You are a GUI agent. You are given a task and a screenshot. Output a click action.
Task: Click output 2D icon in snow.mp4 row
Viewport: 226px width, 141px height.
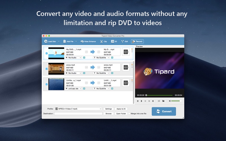pos(99,67)
